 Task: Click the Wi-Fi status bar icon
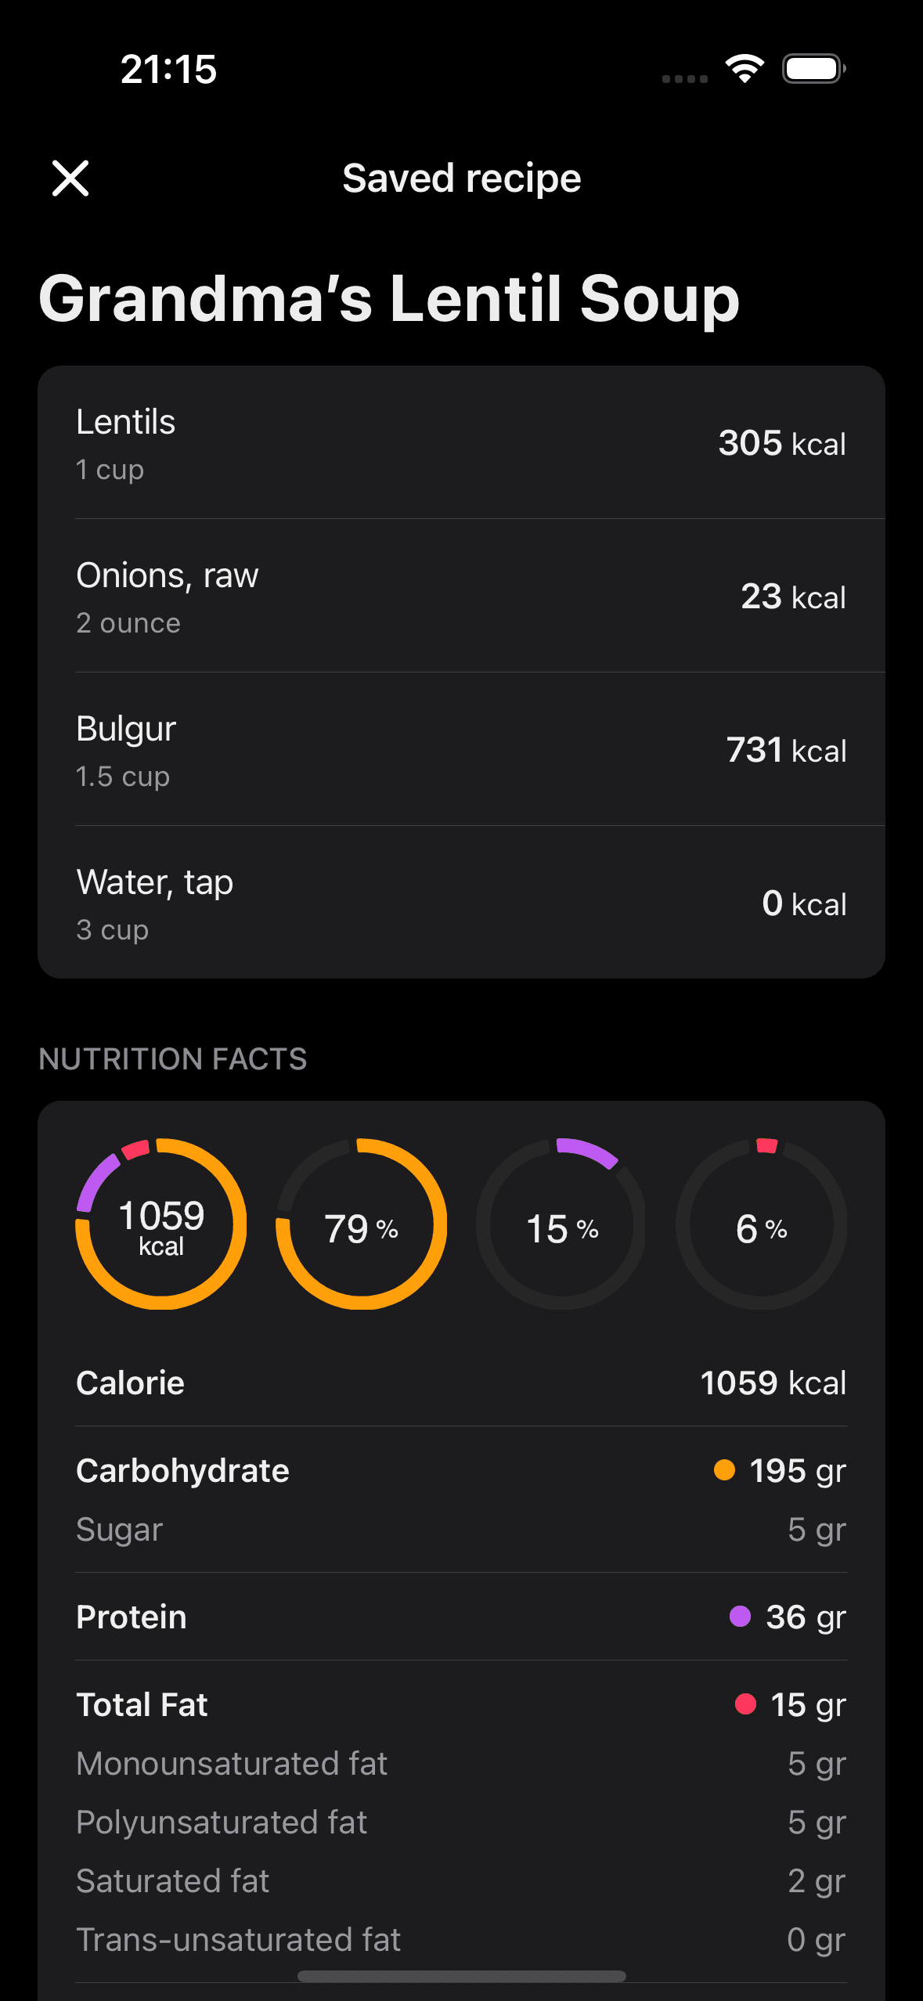click(745, 69)
